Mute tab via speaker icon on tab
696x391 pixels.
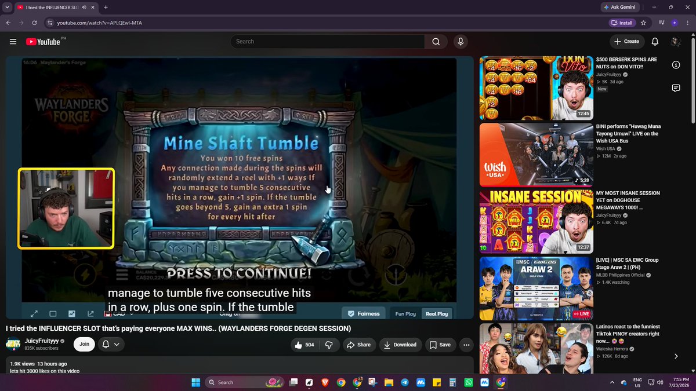(84, 7)
